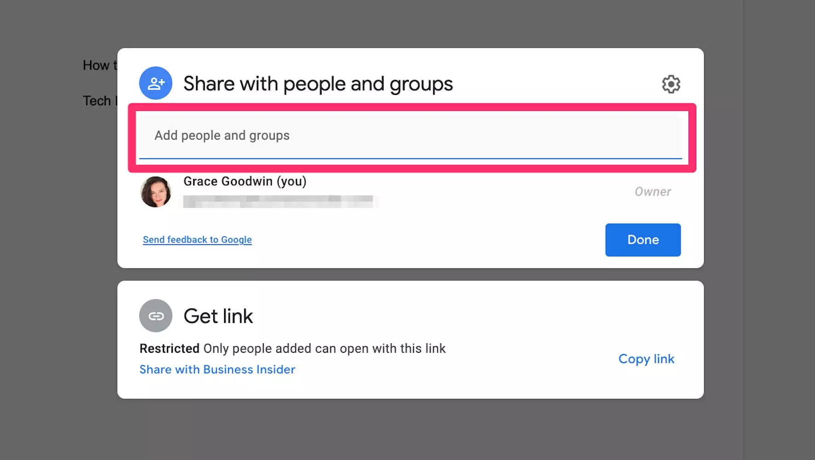Viewport: 815px width, 460px height.
Task: Click the grey Get link chain icon
Action: (x=155, y=316)
